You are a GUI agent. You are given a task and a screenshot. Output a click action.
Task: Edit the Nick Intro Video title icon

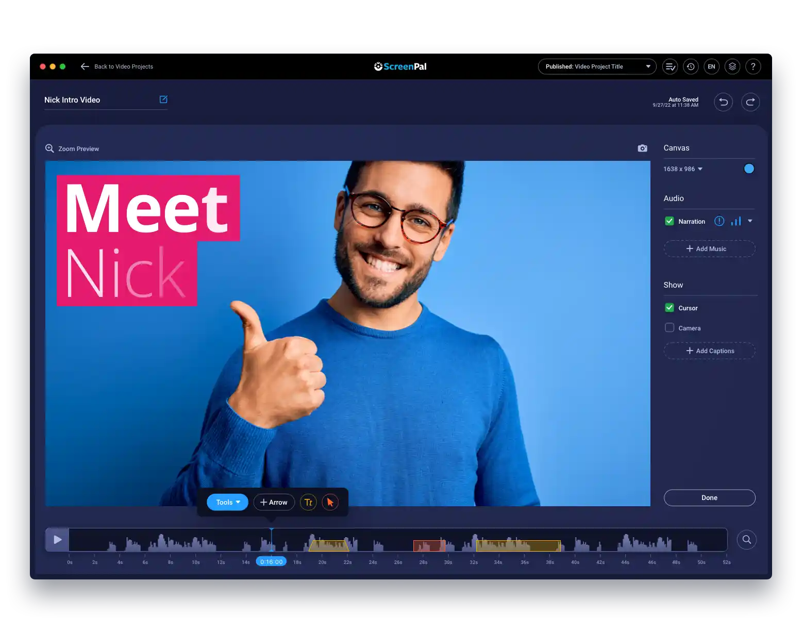point(163,99)
